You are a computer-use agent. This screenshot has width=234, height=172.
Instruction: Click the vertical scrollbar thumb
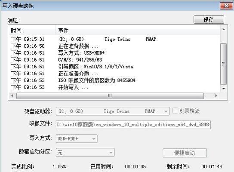[223, 64]
